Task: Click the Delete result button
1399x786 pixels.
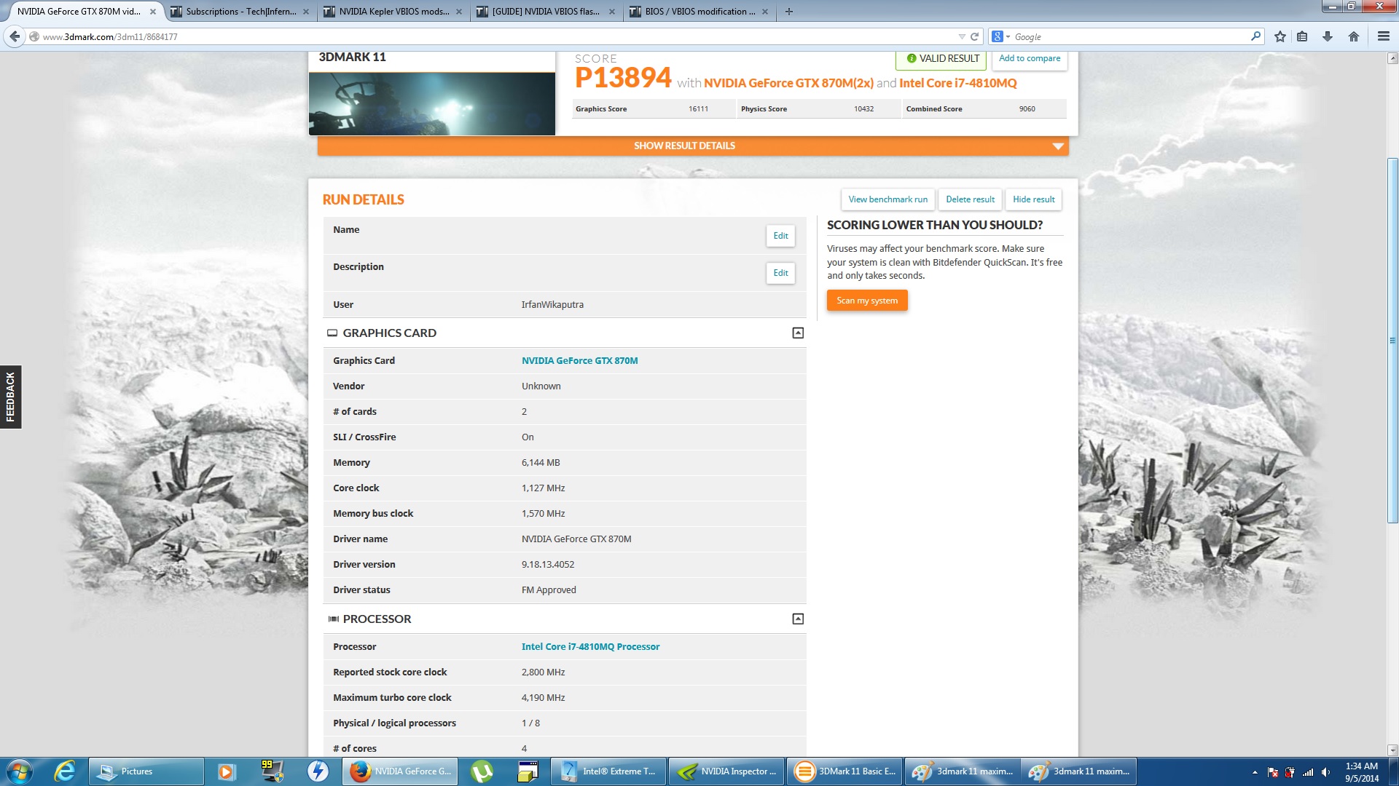Action: click(970, 199)
